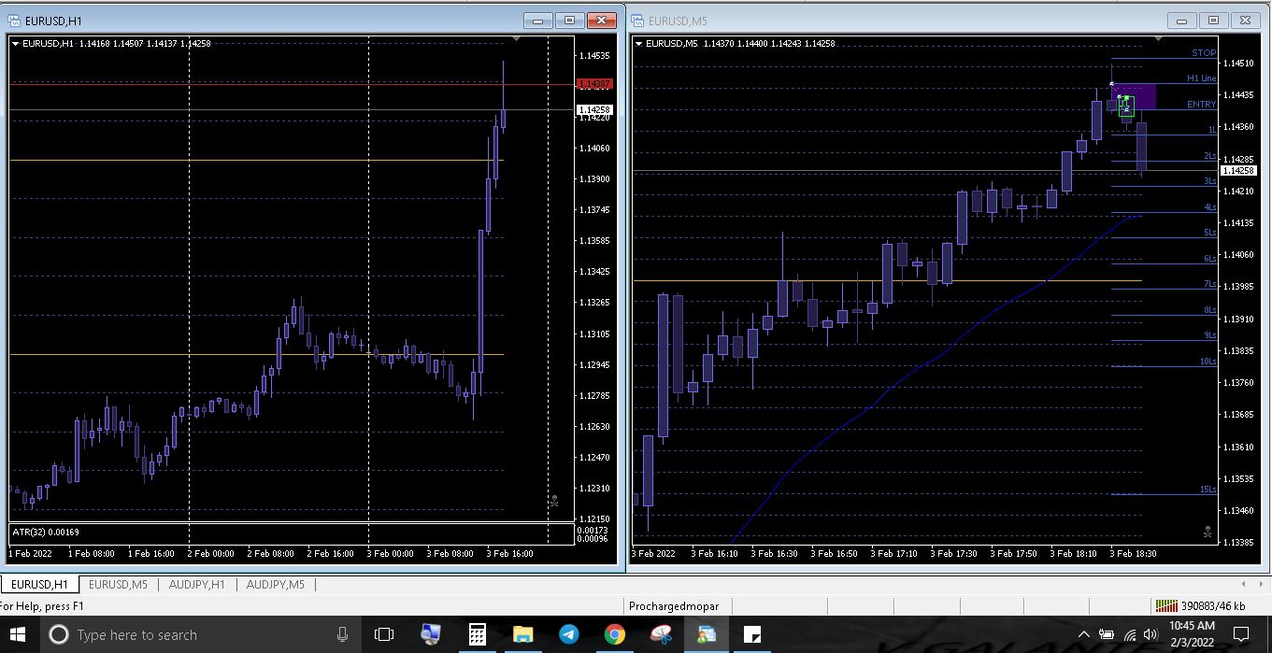
Task: Open the Snipping Tool taskbar icon
Action: (660, 634)
